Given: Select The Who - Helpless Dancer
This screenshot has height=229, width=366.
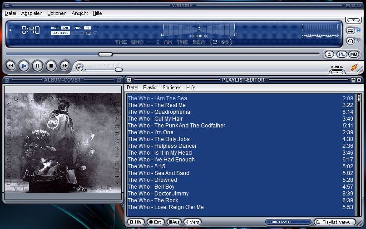Looking at the screenshot, I should pyautogui.click(x=240, y=146).
